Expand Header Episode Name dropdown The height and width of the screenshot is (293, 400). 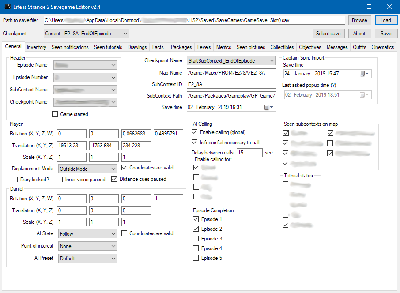(85, 65)
